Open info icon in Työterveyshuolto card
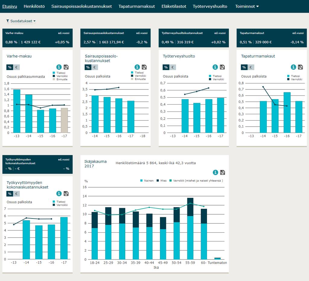Viewport: 309px width, 281px height. point(215,67)
